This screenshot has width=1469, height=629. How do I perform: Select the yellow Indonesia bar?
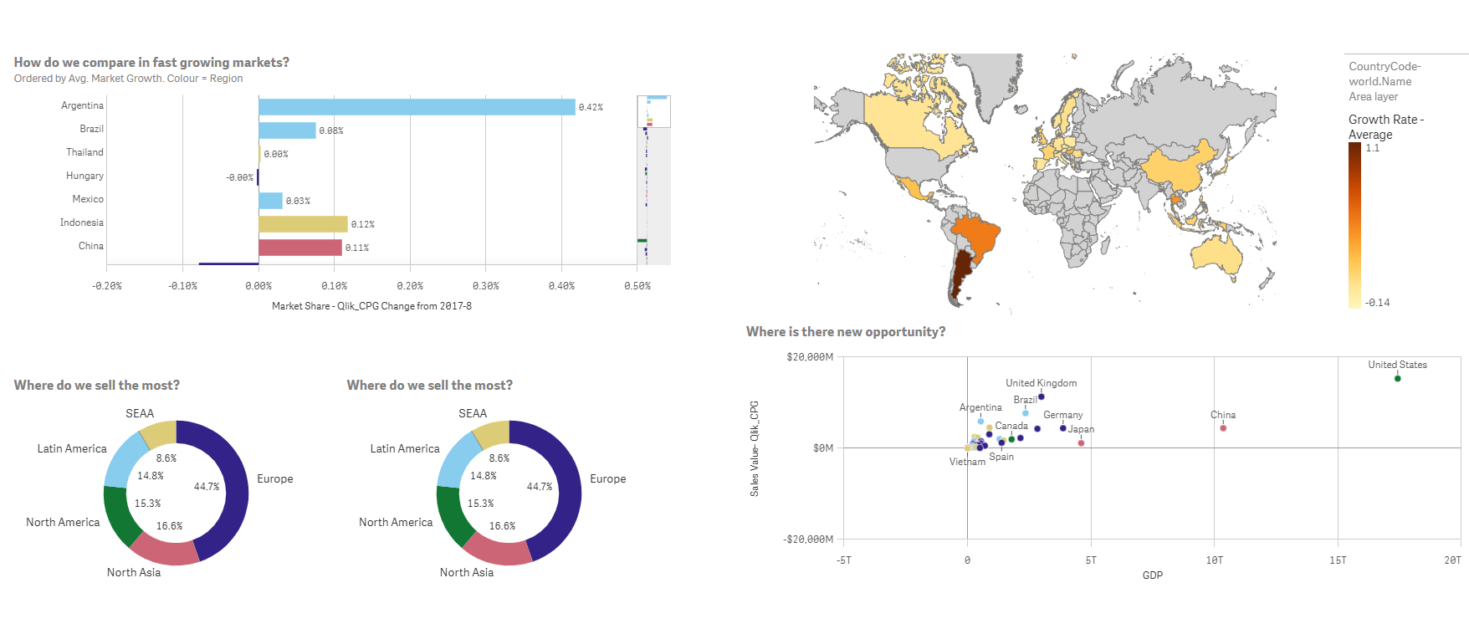pyautogui.click(x=303, y=224)
